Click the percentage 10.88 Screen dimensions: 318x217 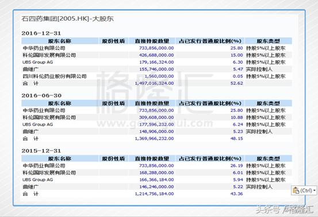tap(237, 118)
